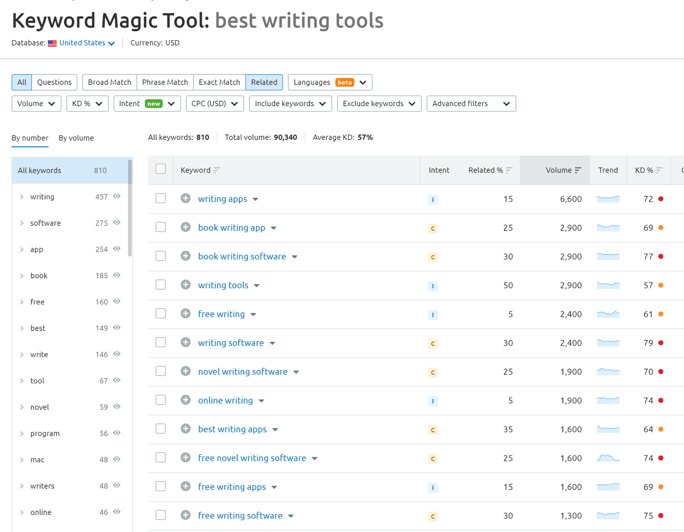Switch to Phrase Match

click(165, 82)
